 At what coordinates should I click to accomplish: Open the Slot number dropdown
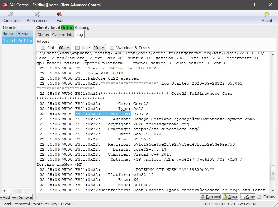tap(65, 48)
